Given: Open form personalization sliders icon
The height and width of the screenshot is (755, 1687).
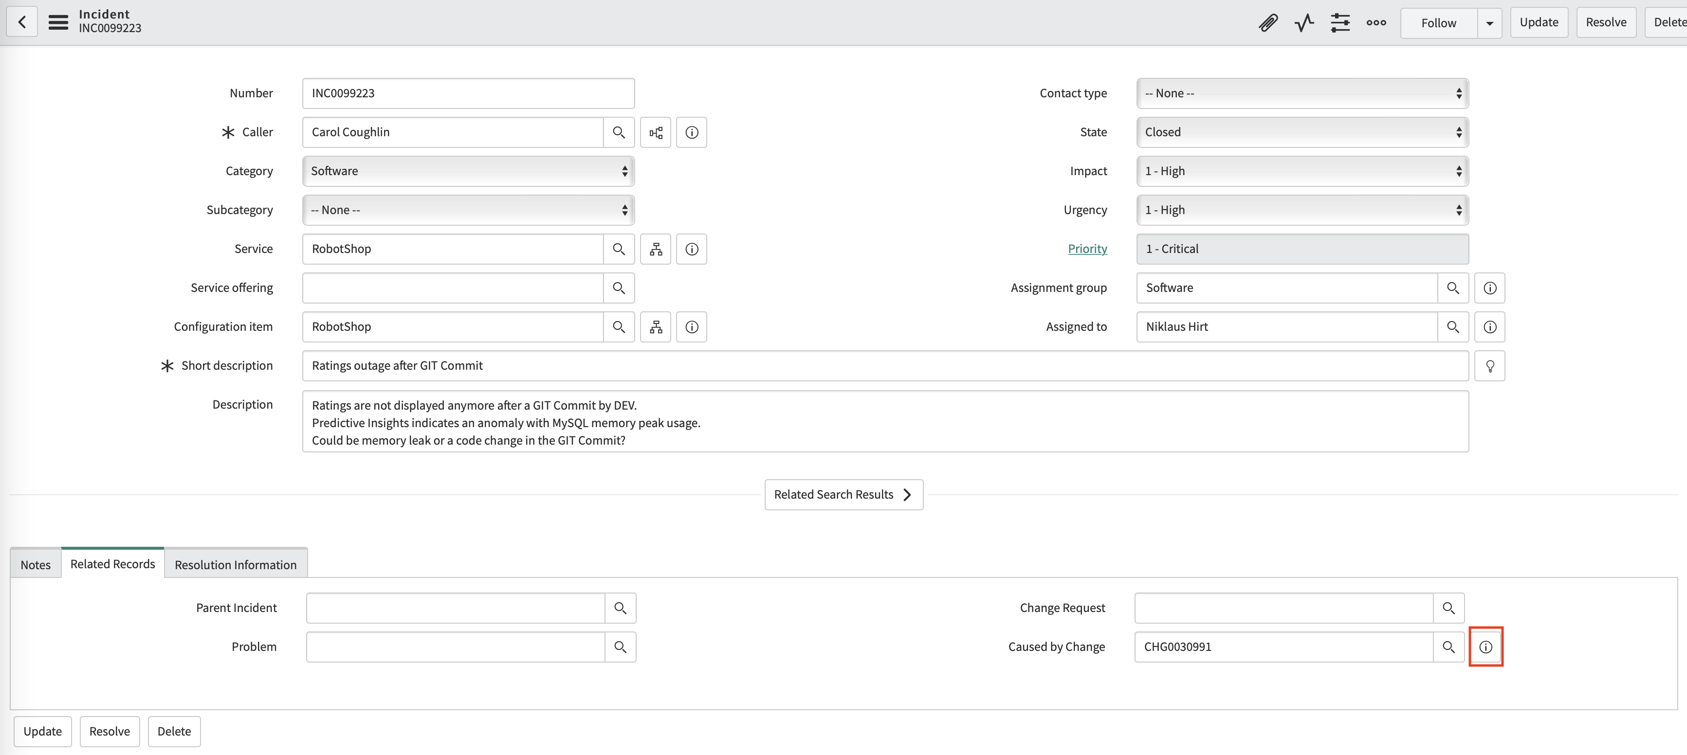Looking at the screenshot, I should 1340,23.
